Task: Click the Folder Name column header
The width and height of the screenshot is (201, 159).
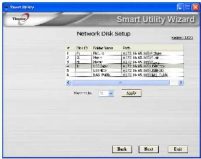Action: (x=107, y=48)
